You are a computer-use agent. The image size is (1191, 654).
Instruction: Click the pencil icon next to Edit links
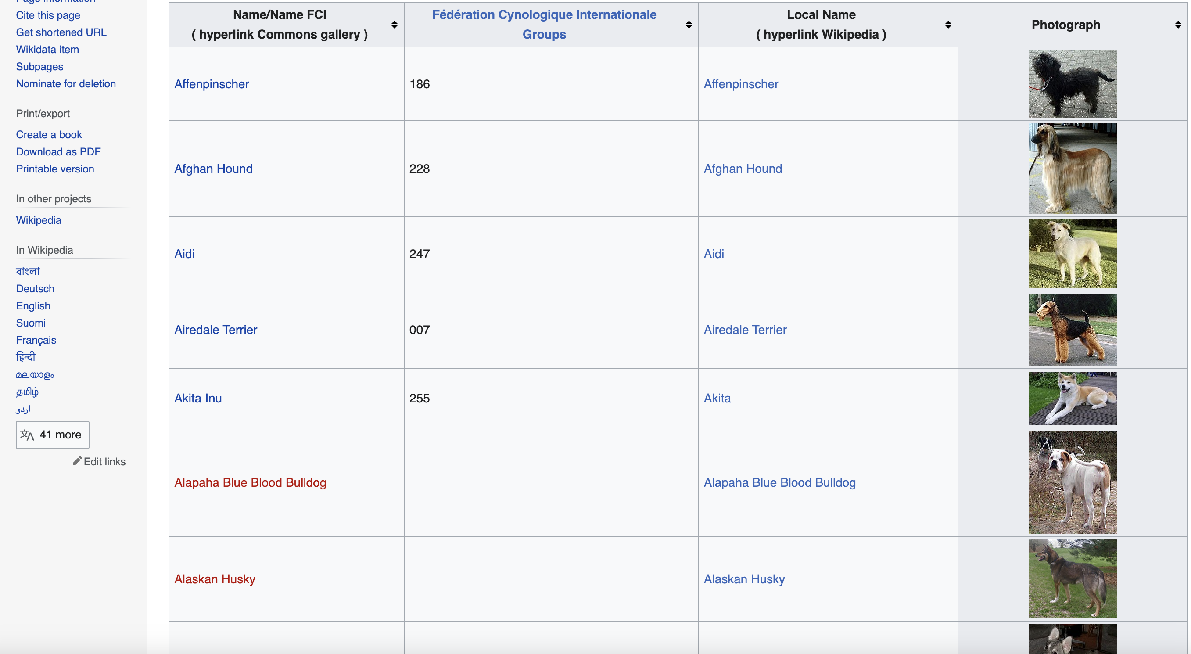click(x=77, y=461)
